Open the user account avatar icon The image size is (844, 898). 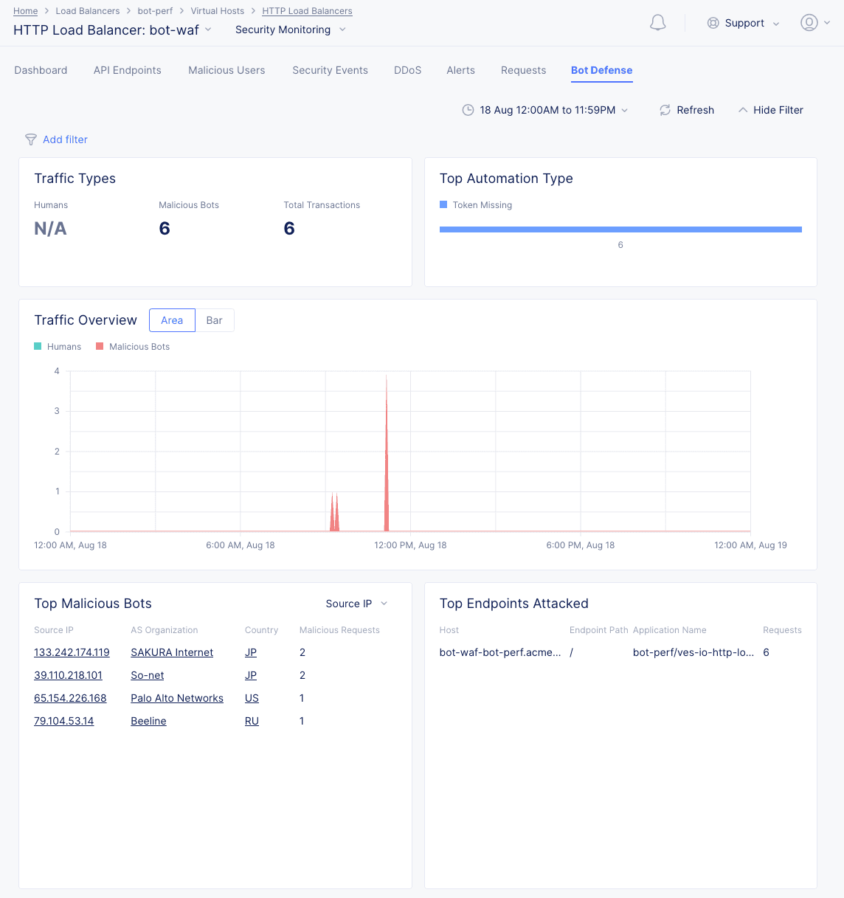[x=809, y=23]
